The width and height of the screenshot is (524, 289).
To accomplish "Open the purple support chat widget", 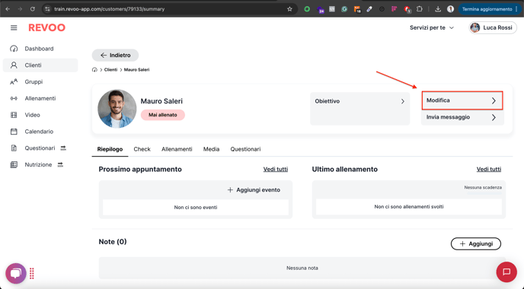I will 16,273.
